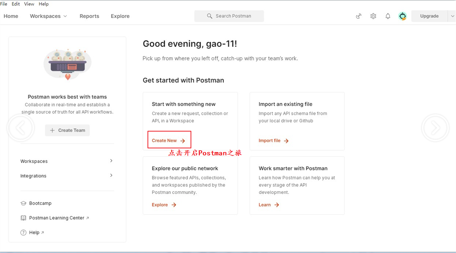Screen dimensions: 456x253
Task: Click the Bootcamp graduation cap icon
Action: point(23,203)
